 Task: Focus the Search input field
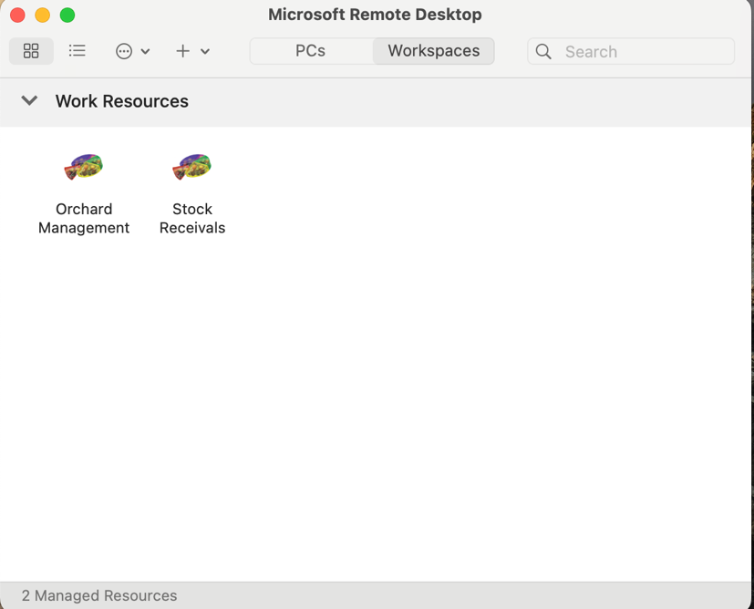631,51
